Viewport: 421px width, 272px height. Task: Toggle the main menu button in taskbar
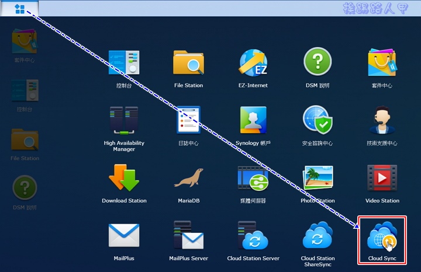20,9
